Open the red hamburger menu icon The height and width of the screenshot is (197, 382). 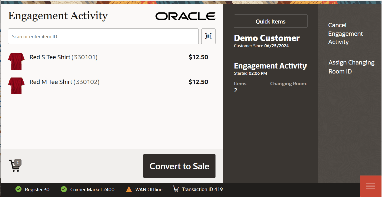(371, 186)
